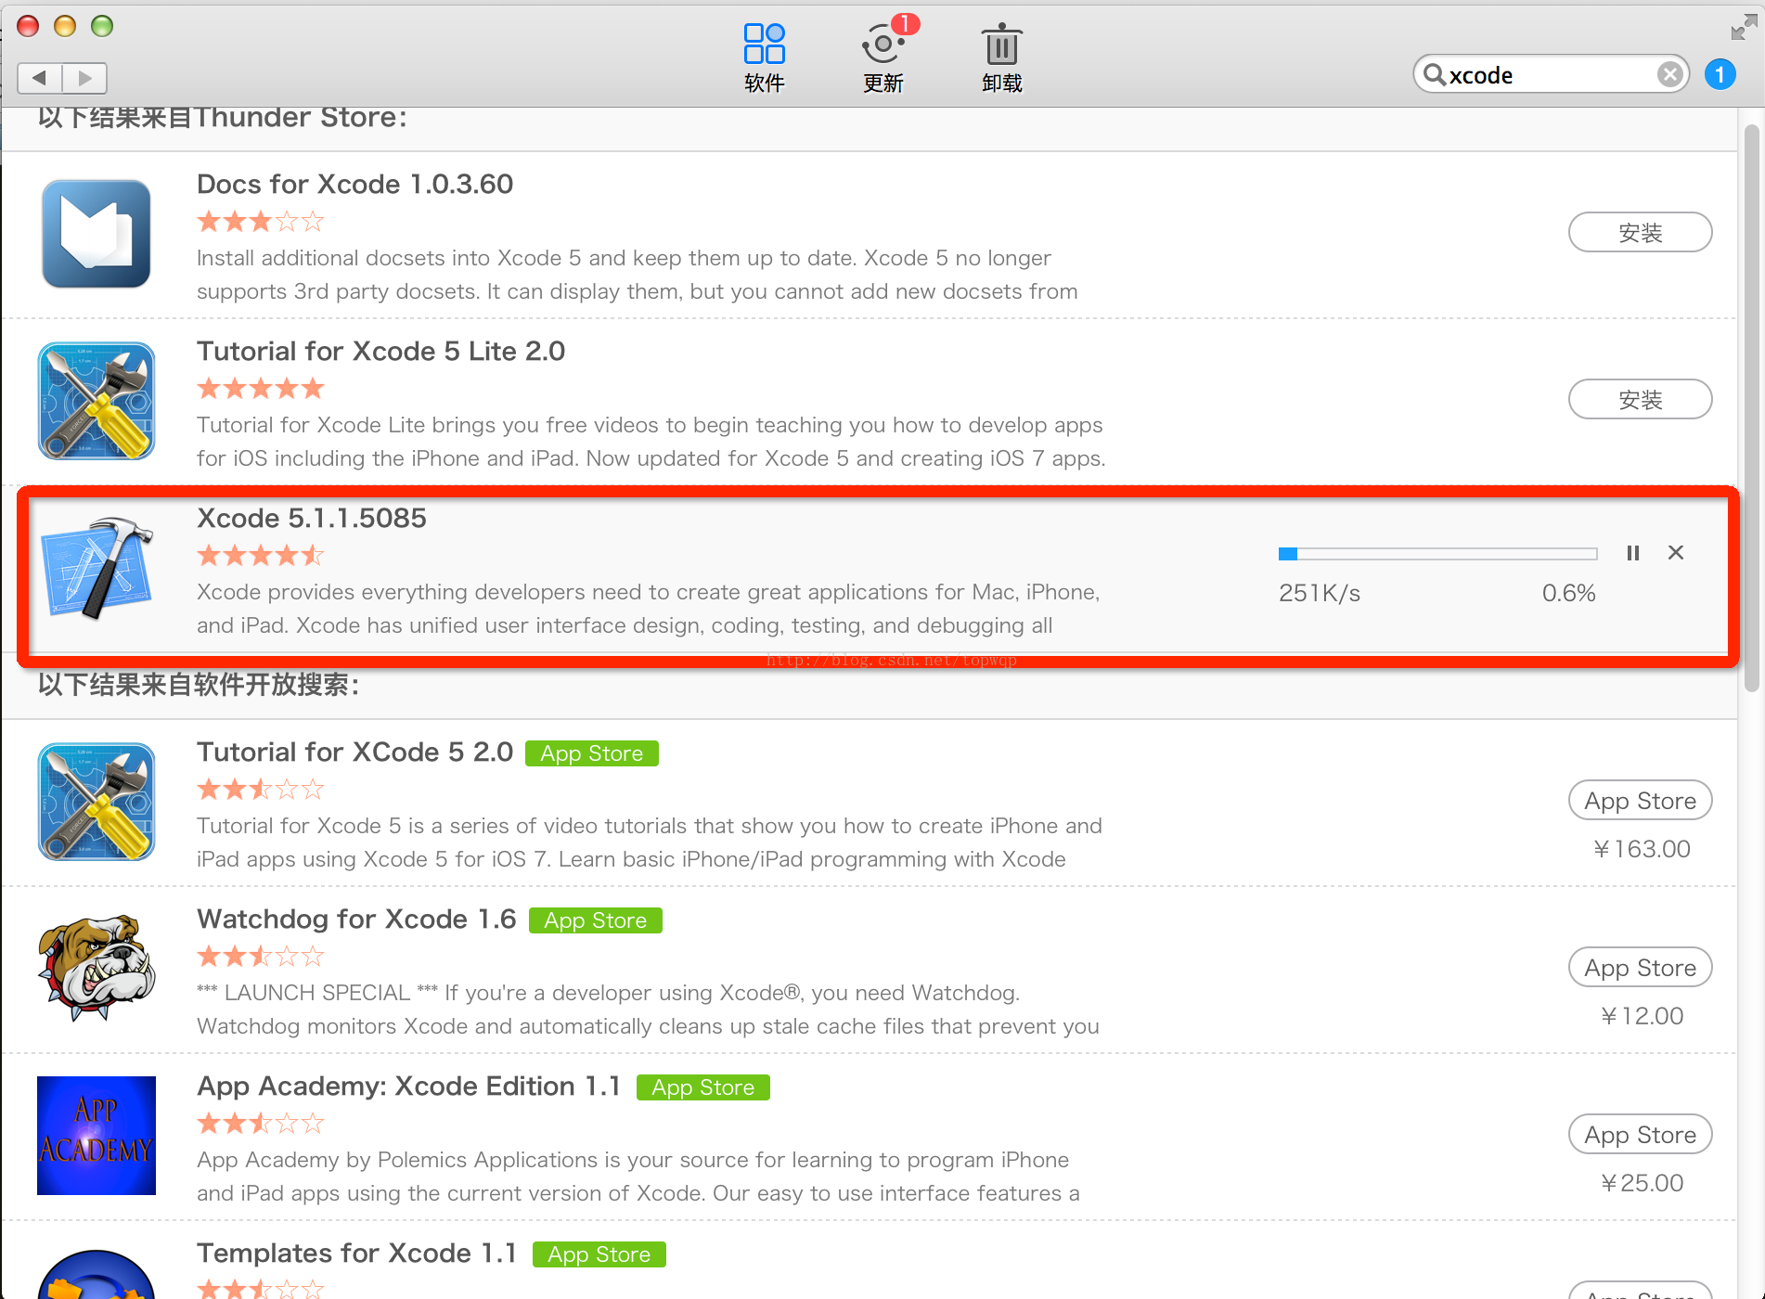Click the ¥163.00 price text

[x=1641, y=849]
